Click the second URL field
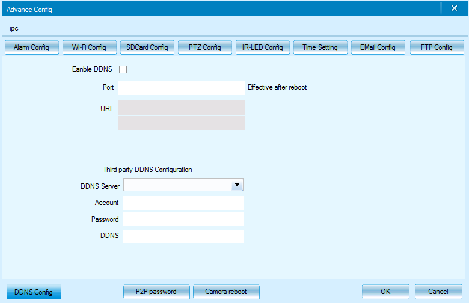469x303 pixels. pos(181,123)
